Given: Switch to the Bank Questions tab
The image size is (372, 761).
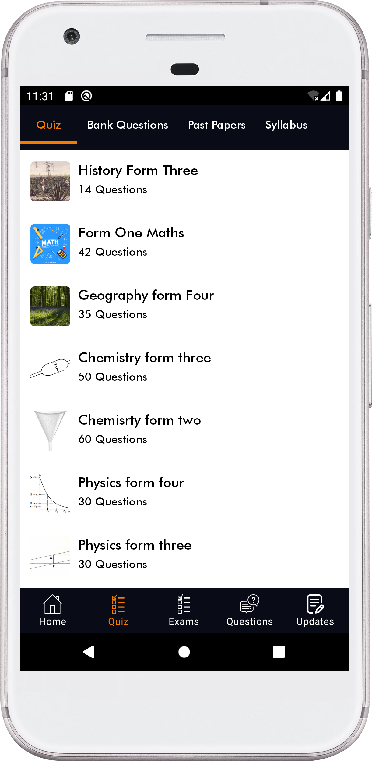Looking at the screenshot, I should pyautogui.click(x=128, y=125).
